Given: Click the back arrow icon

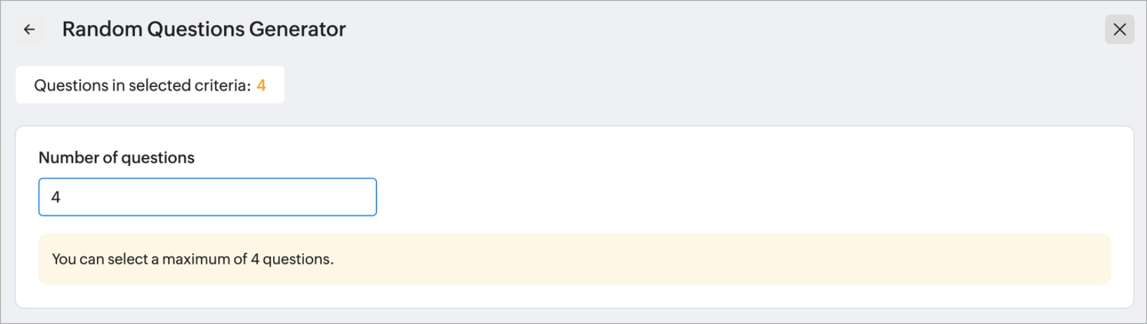Looking at the screenshot, I should point(29,30).
